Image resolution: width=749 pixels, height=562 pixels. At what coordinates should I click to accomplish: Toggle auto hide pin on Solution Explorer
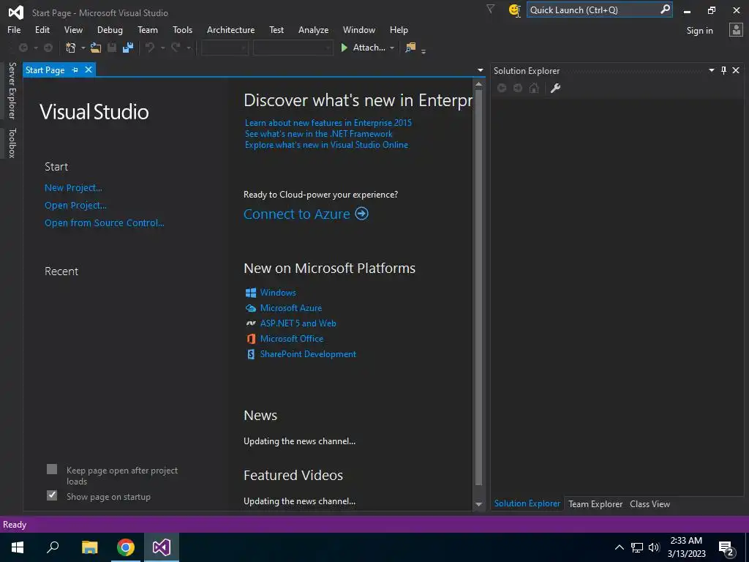click(x=723, y=70)
